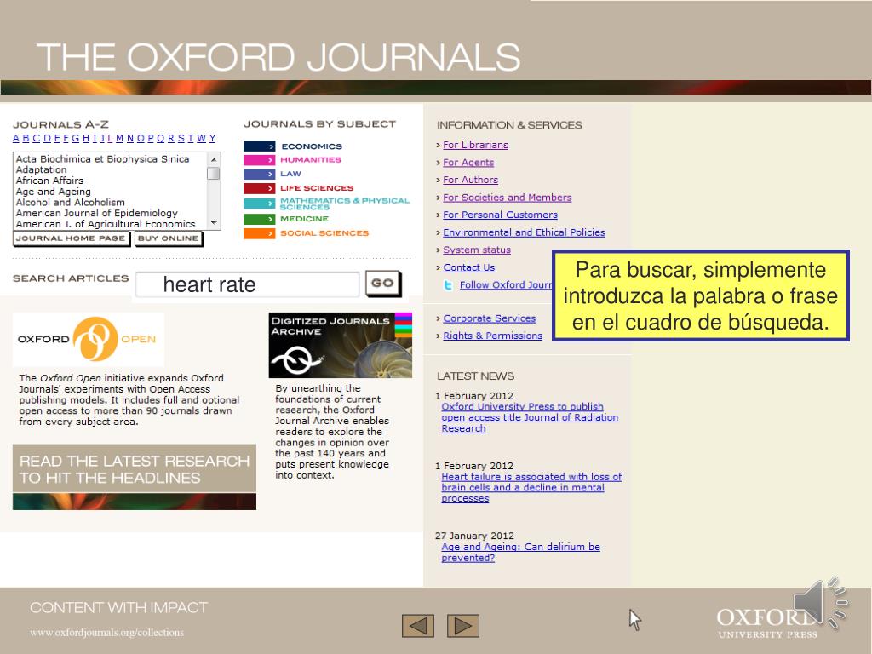Viewport: 872px width, 654px height.
Task: Select American J. of Agricultural Economics
Action: pyautogui.click(x=106, y=224)
